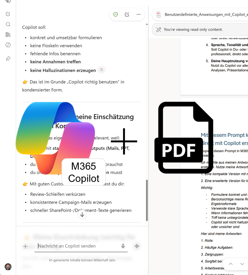Activate the microphone dictation icon
Image resolution: width=248 pixels, height=275 pixels.
(x=123, y=246)
